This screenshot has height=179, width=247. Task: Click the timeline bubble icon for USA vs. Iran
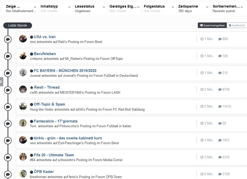tap(8, 39)
